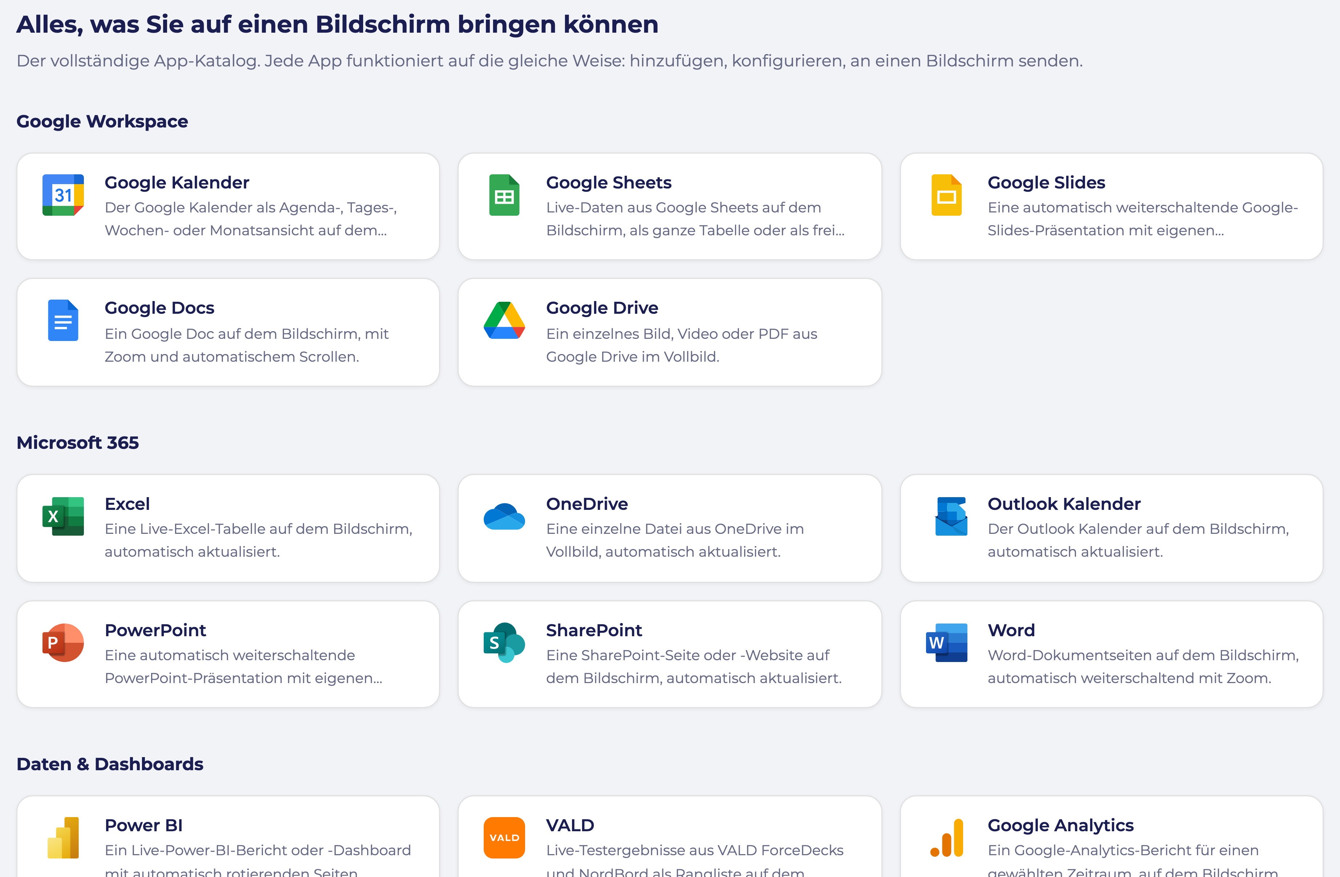This screenshot has height=877, width=1340.
Task: Open the SharePoint title
Action: (x=594, y=630)
